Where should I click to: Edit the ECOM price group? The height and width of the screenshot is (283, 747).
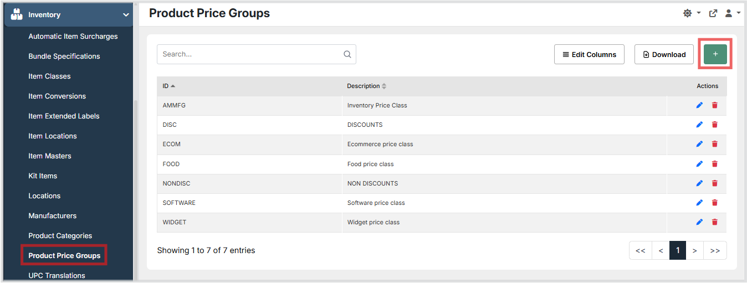click(699, 144)
